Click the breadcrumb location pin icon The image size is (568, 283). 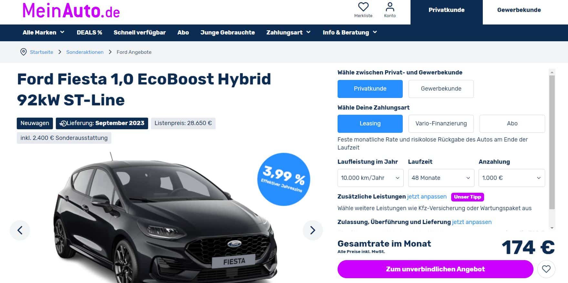tap(24, 52)
